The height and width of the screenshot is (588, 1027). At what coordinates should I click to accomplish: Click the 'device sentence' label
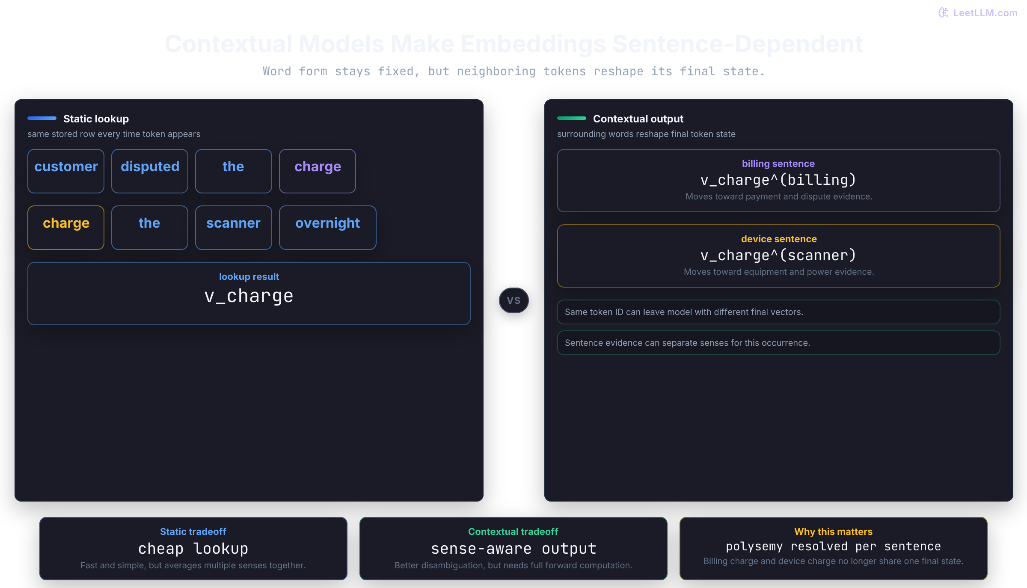coord(779,239)
